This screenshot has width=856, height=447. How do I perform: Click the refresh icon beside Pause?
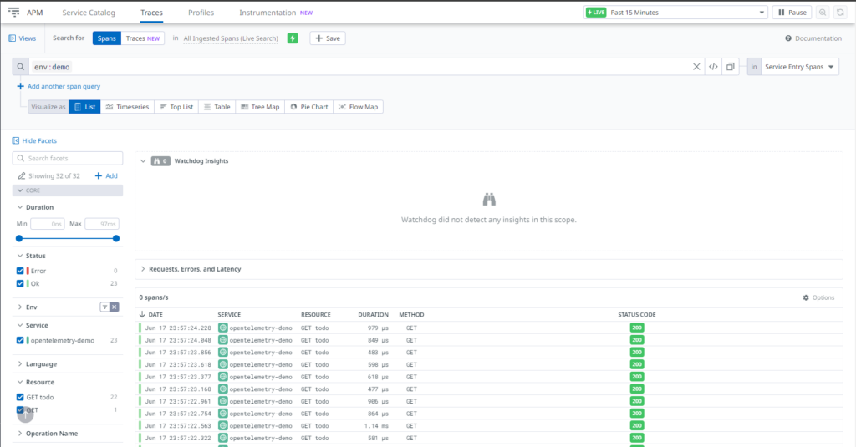[840, 13]
